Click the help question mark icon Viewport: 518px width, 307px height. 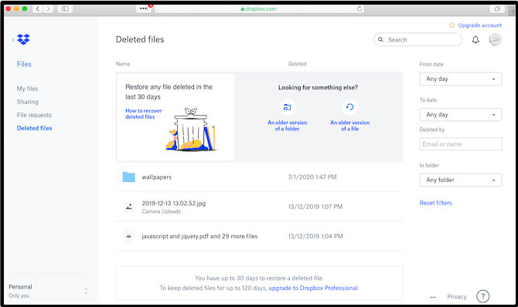[482, 296]
